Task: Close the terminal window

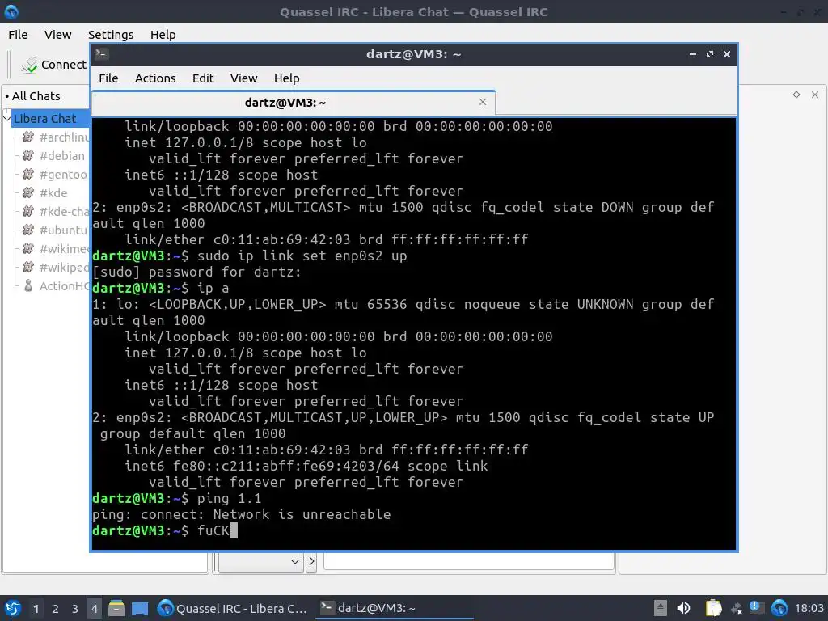Action: [727, 54]
